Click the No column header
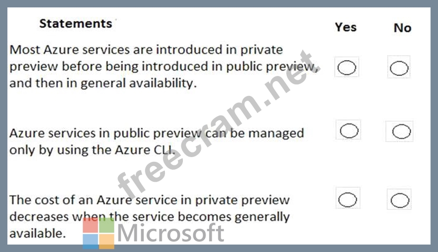 402,28
